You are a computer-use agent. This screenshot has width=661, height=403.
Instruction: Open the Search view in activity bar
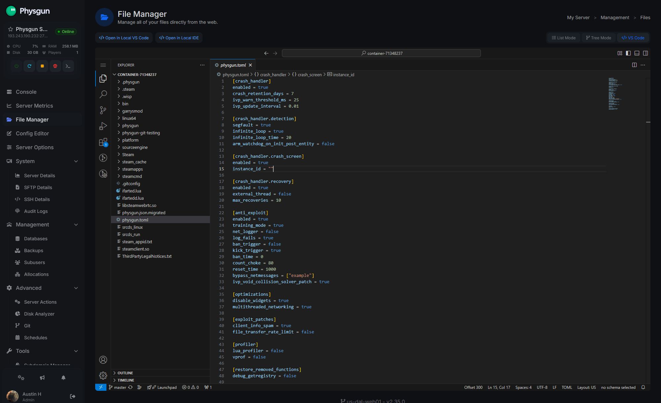pyautogui.click(x=103, y=94)
